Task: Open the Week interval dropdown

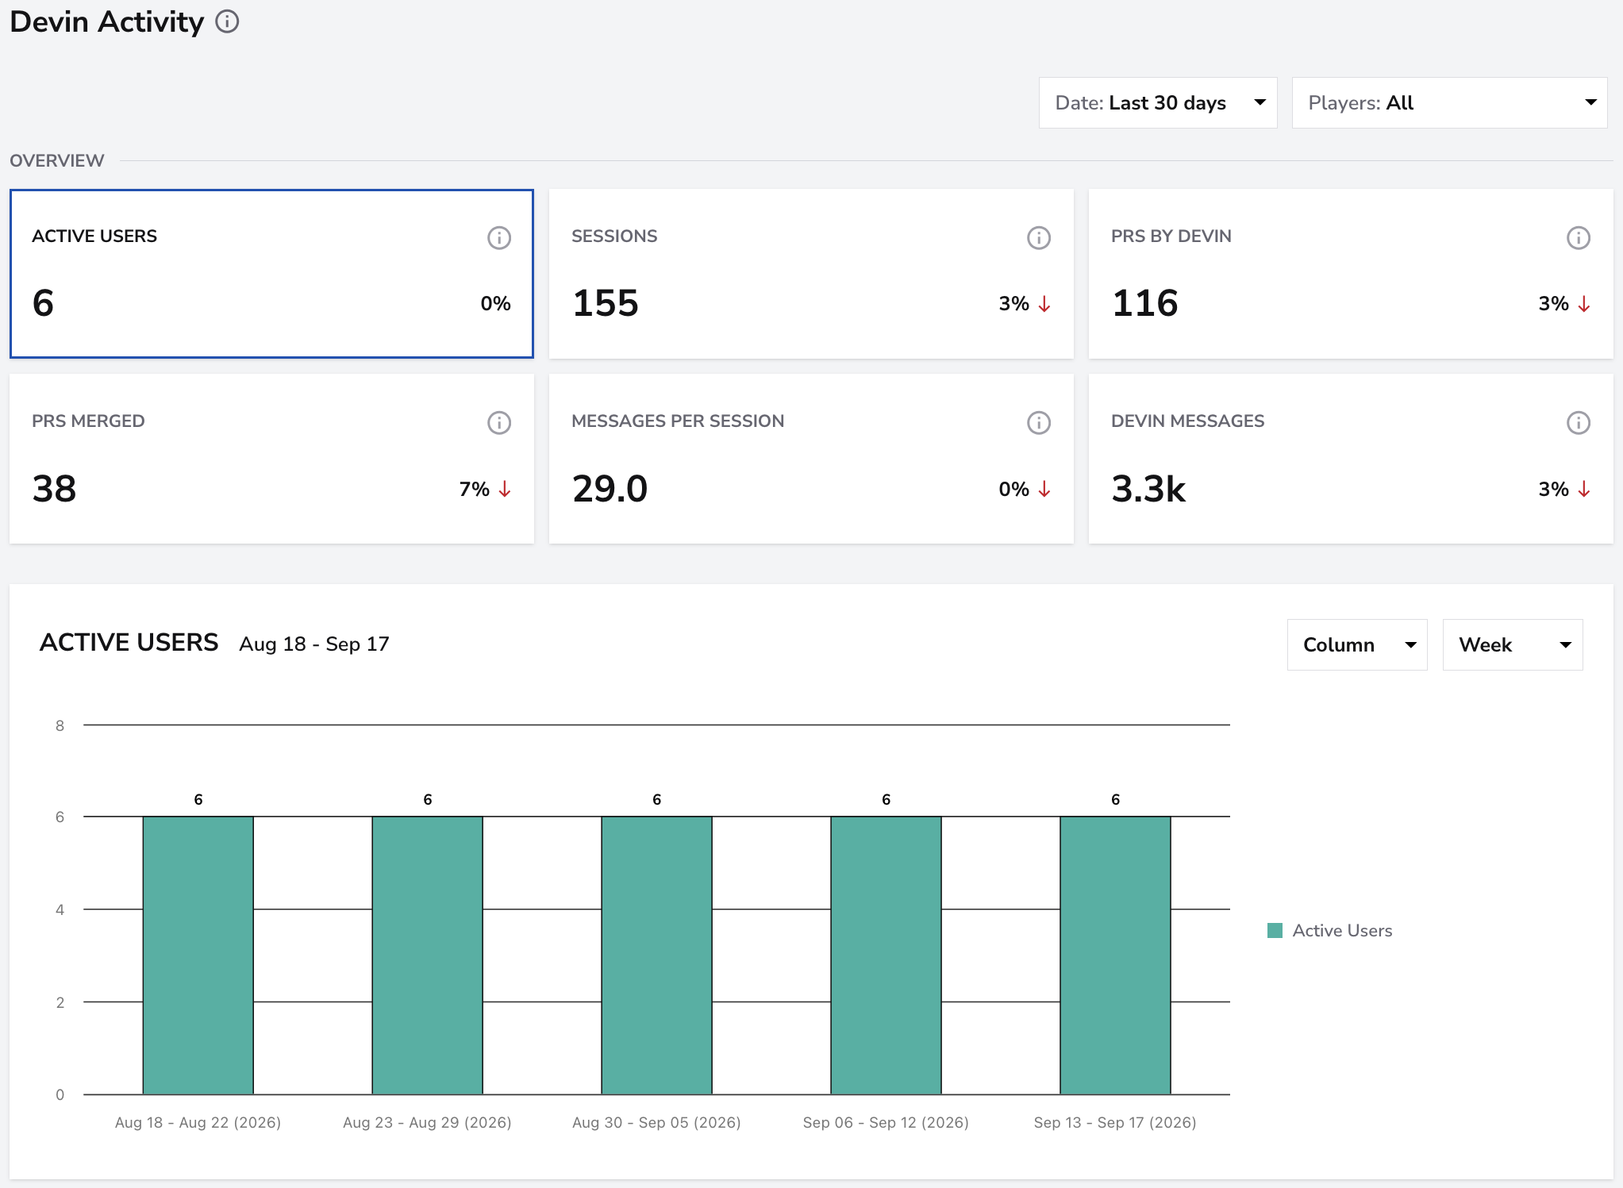Action: [x=1513, y=644]
